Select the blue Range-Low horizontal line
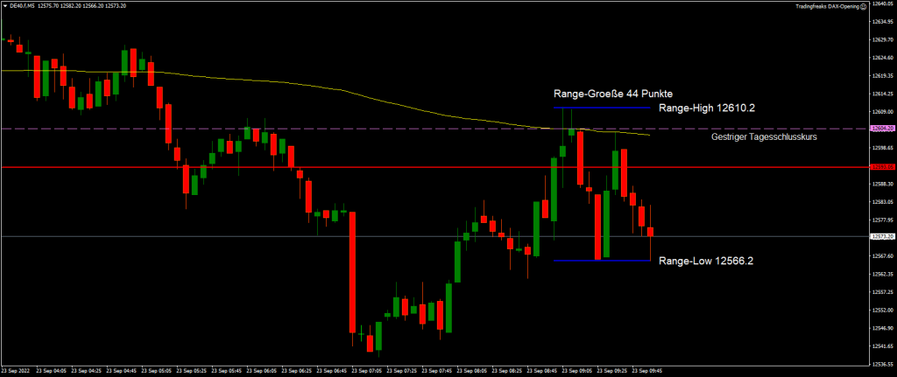The width and height of the screenshot is (897, 377). (x=604, y=261)
